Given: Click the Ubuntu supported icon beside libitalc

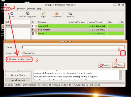Looking at the screenshot, I should [36, 33].
